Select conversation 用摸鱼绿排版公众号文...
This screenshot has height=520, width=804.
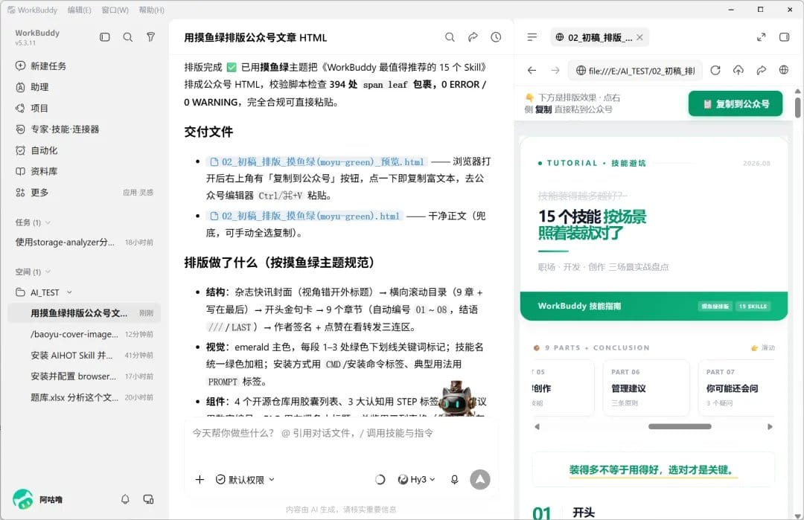click(x=85, y=313)
